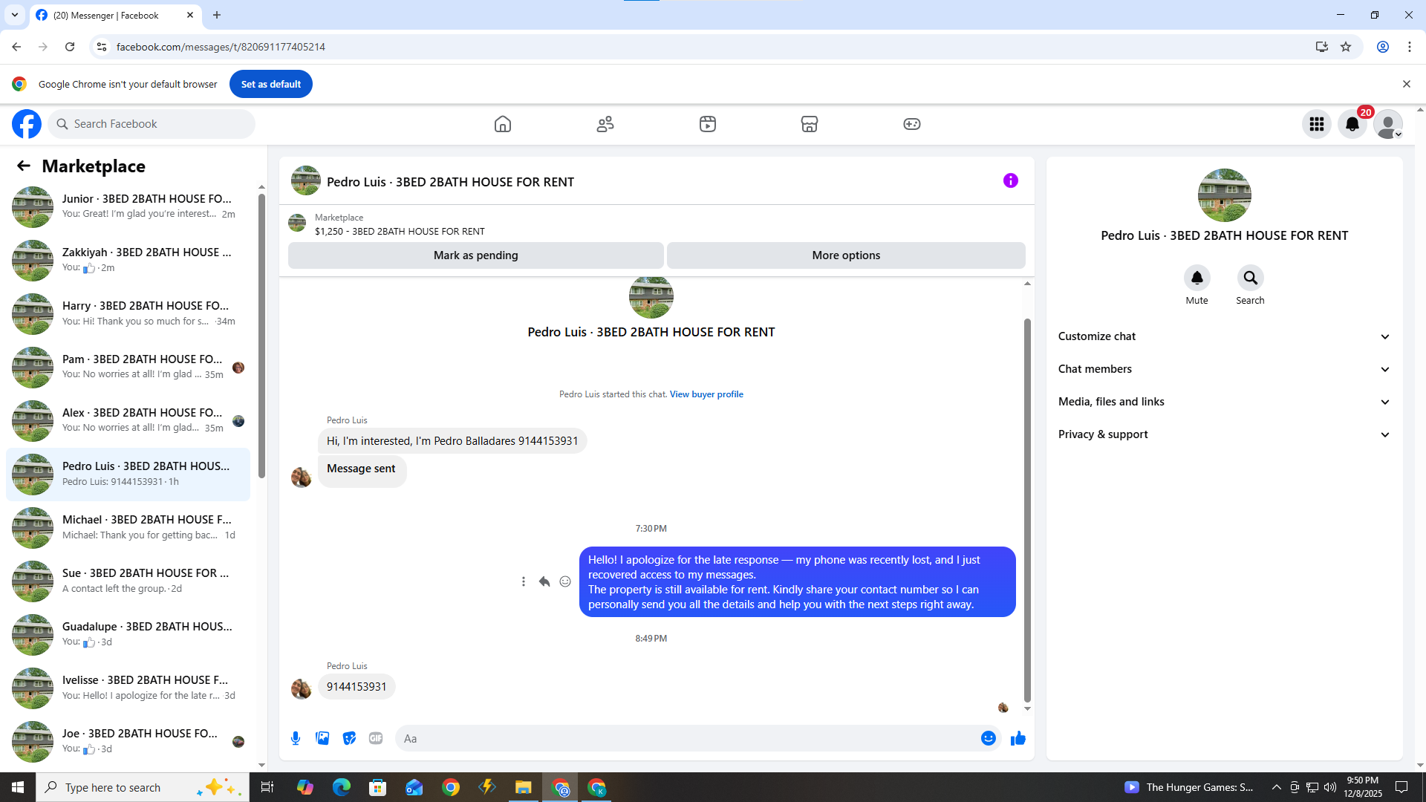Open Chrome tab search dropdown arrow

click(x=15, y=15)
